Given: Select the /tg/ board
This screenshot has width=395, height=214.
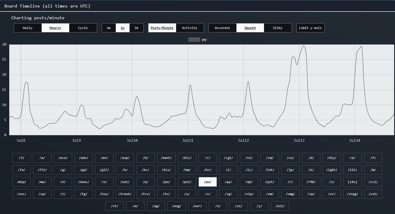Looking at the screenshot, I should tap(84, 194).
